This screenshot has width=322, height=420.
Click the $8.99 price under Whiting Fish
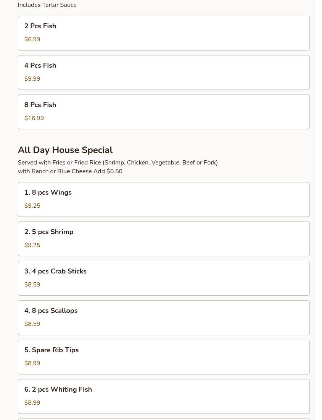pos(32,402)
